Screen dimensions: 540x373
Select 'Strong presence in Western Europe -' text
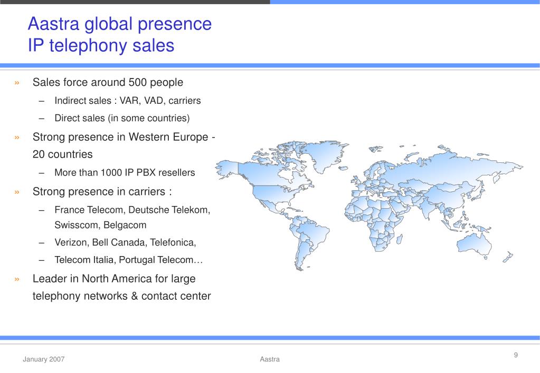124,137
